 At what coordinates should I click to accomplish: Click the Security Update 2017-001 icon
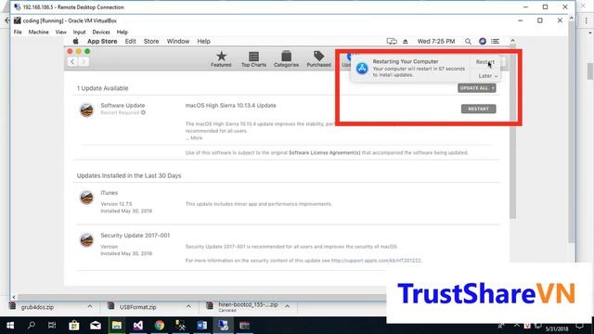click(x=86, y=239)
